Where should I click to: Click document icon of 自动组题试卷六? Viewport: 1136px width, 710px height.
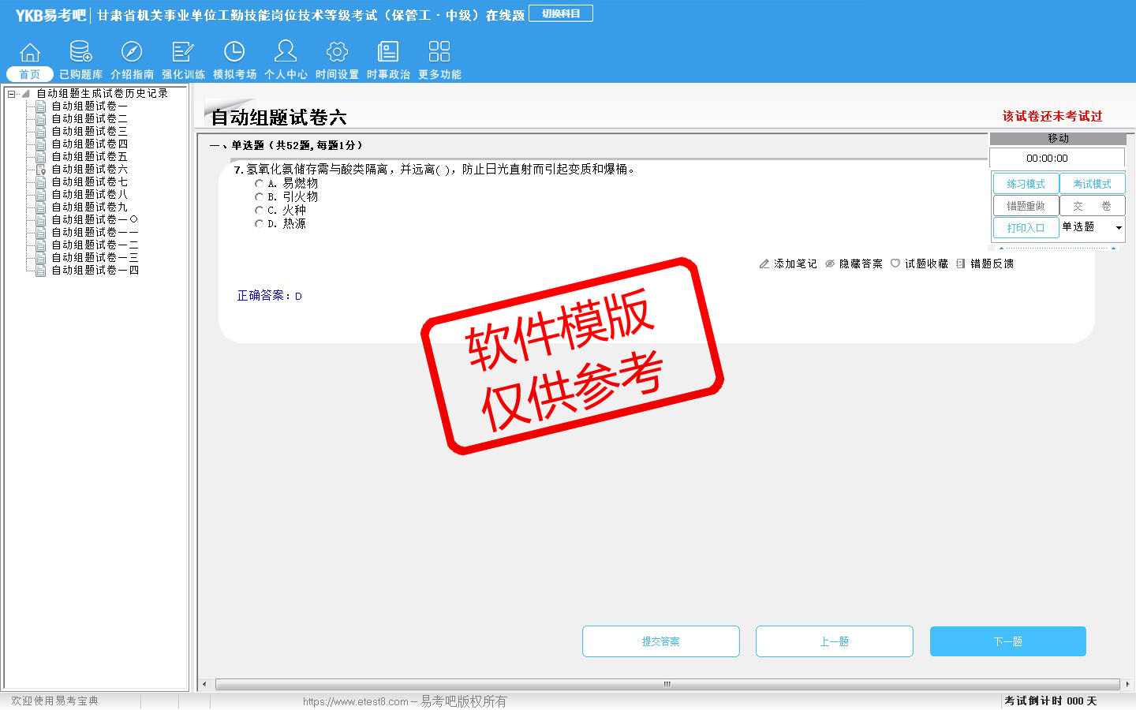pyautogui.click(x=41, y=169)
